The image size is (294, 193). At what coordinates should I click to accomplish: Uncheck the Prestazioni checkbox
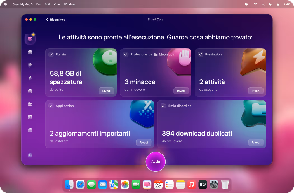tap(201, 54)
